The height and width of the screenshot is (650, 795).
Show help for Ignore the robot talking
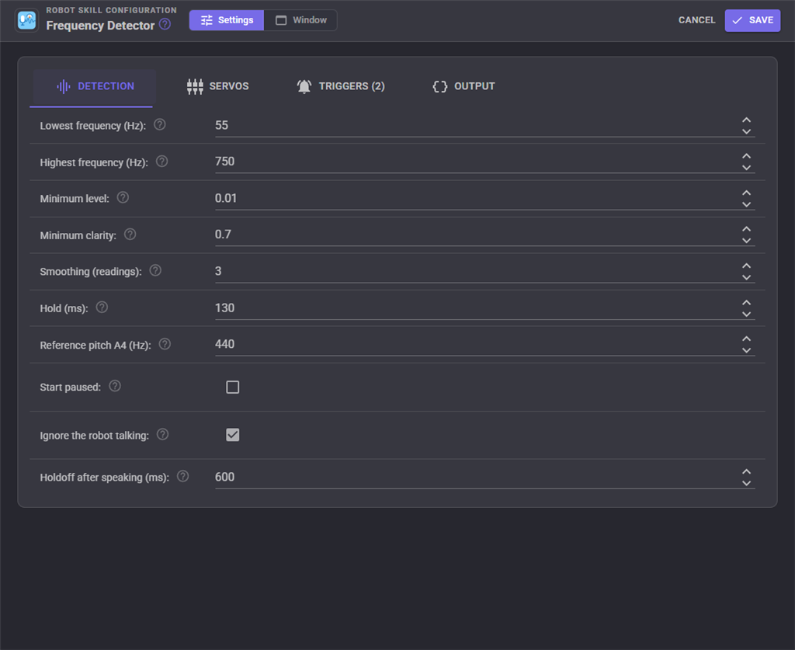point(162,435)
